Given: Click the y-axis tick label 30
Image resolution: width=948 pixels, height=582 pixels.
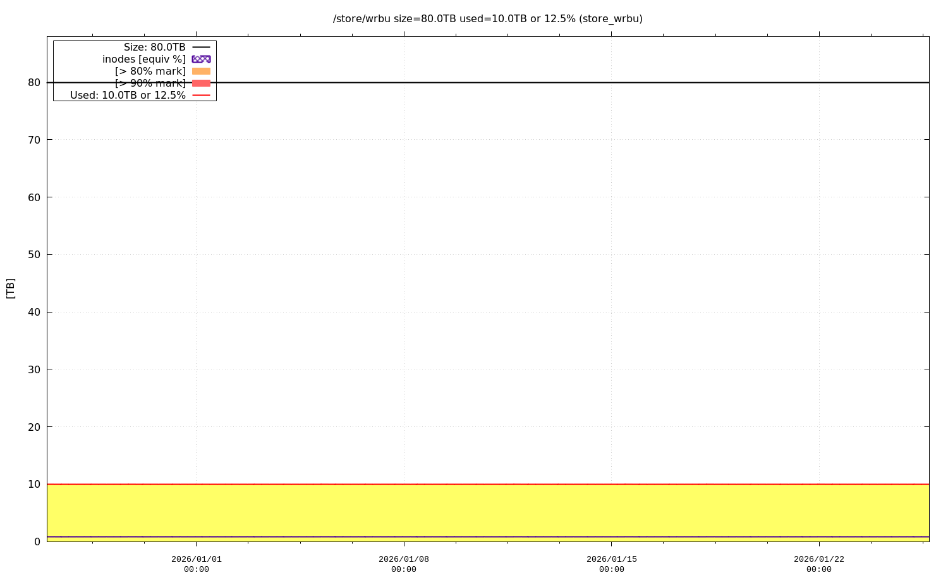Looking at the screenshot, I should click(34, 369).
